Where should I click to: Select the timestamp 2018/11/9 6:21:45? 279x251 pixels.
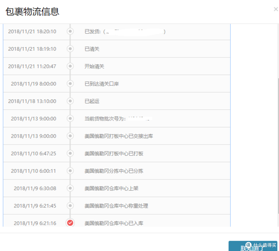coord(35,206)
